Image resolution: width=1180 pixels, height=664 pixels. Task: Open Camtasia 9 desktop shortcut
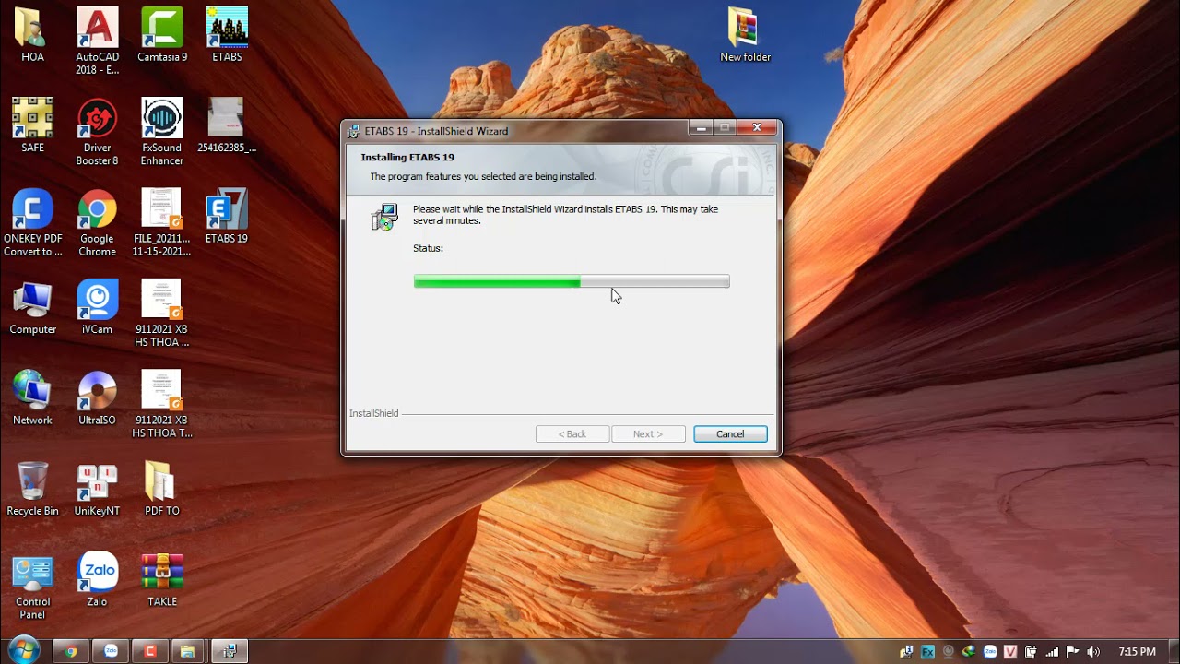[162, 35]
